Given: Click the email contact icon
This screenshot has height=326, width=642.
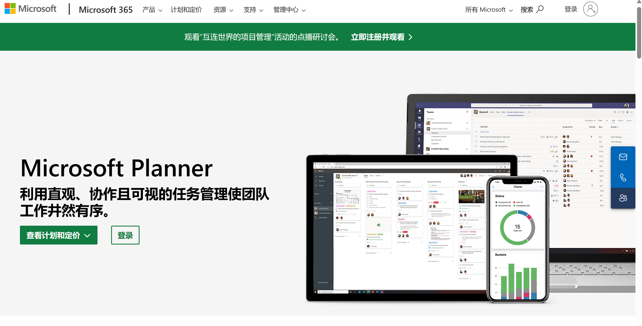Looking at the screenshot, I should coord(623,157).
